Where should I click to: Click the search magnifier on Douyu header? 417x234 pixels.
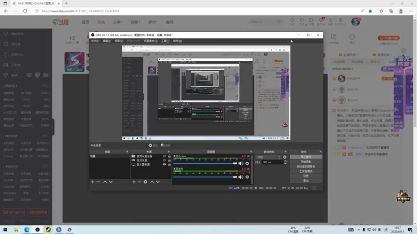279,22
